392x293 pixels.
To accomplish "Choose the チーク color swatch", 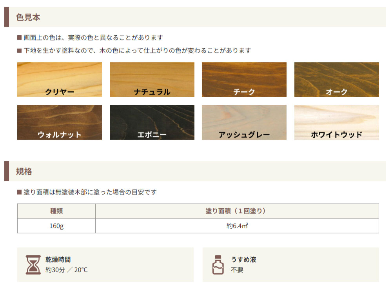I will click(244, 80).
